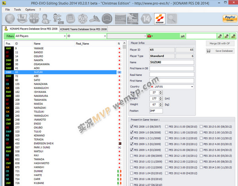Click the application icon in the title bar
This screenshot has height=186, width=238.
coord(4,3)
